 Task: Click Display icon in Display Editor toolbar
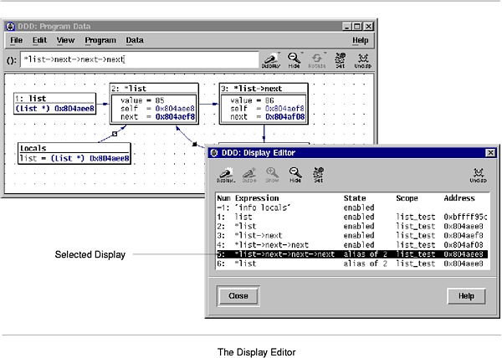click(x=225, y=175)
